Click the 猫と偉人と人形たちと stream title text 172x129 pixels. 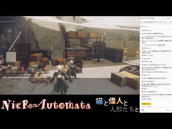pos(117,105)
